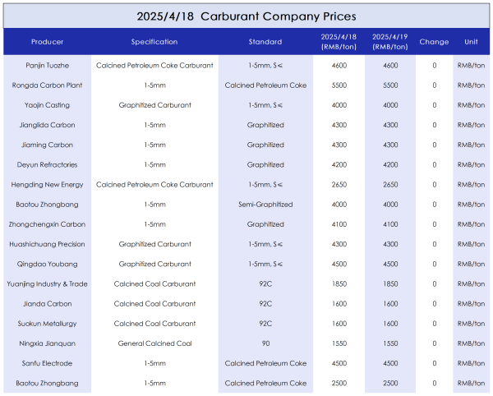The height and width of the screenshot is (396, 493).
Task: Click the 'Specification' column header
Action: point(154,42)
